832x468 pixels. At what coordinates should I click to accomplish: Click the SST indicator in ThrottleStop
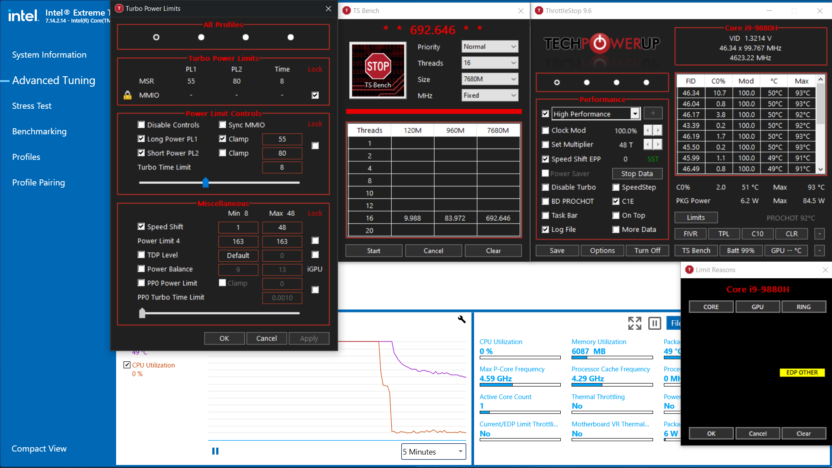653,159
